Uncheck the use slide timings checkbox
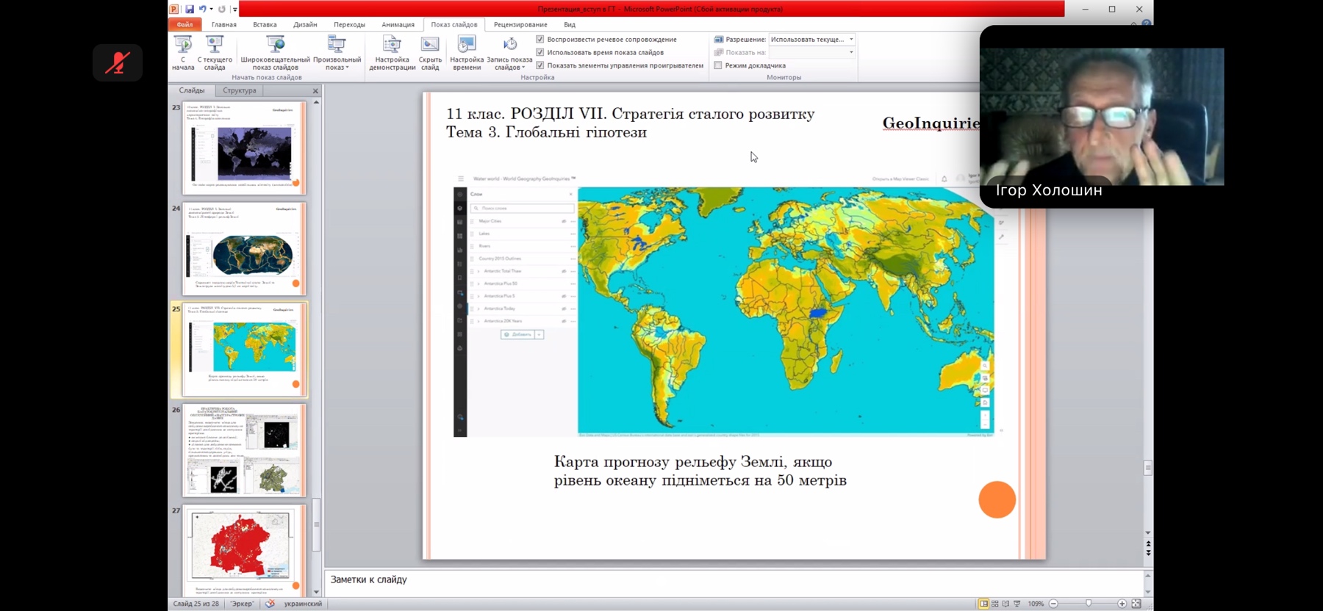 click(540, 53)
